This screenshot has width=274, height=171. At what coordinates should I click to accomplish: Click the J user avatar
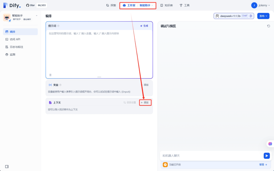point(254,5)
